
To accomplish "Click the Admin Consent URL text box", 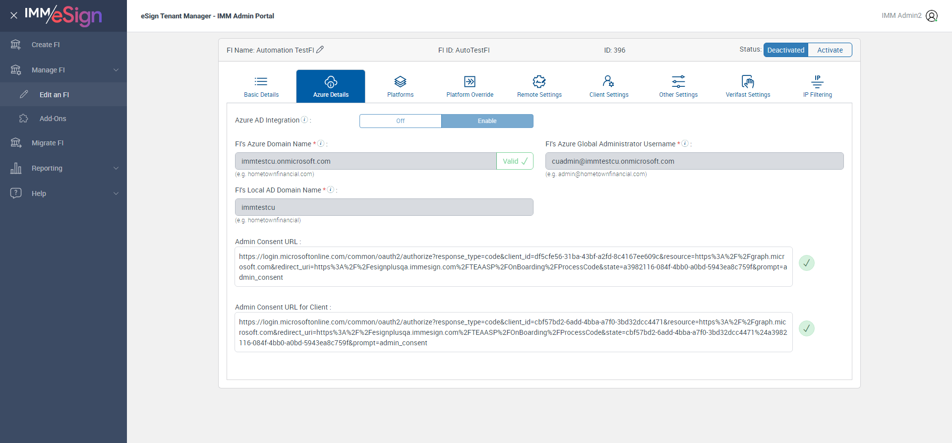I will (514, 267).
